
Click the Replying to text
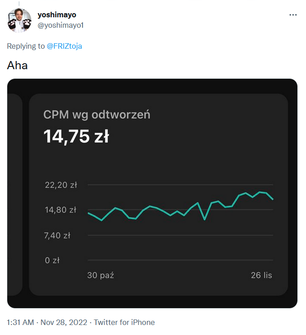(x=26, y=46)
